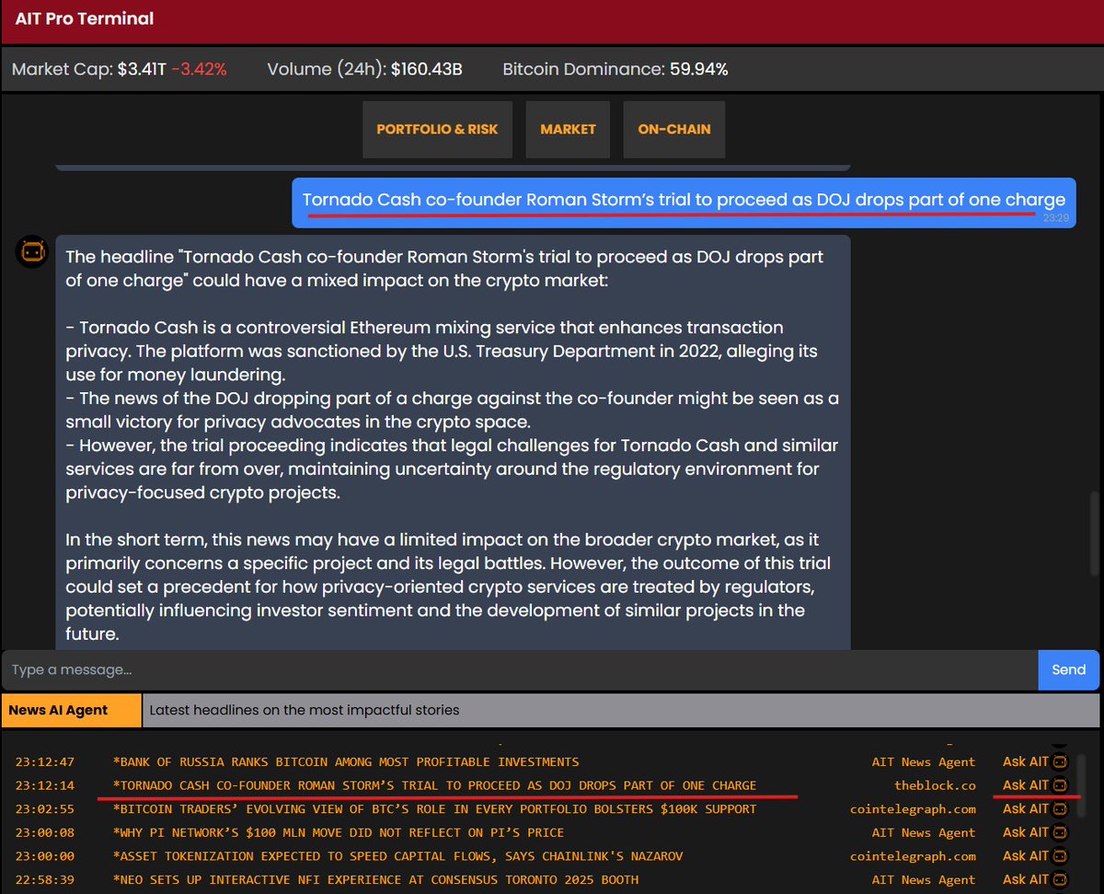The height and width of the screenshot is (894, 1104).
Task: Open Tornado Cash co-founder trial headline
Action: [x=434, y=785]
